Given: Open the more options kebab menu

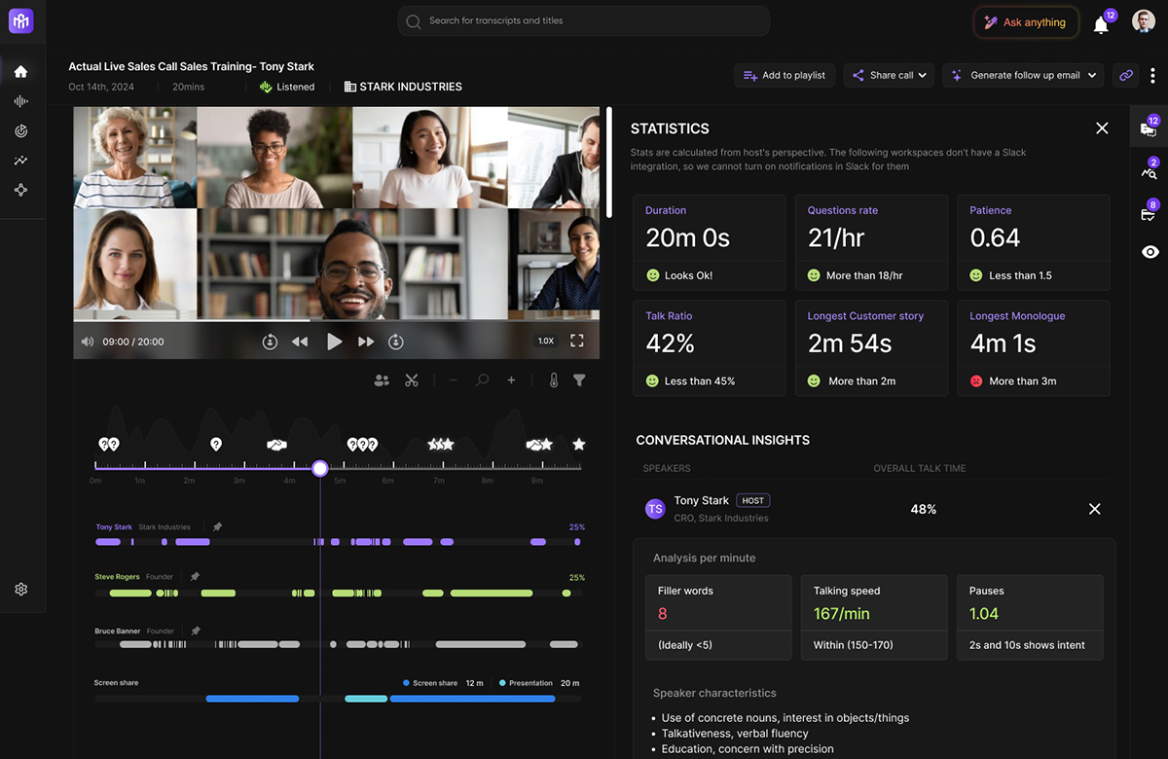Looking at the screenshot, I should [1153, 75].
